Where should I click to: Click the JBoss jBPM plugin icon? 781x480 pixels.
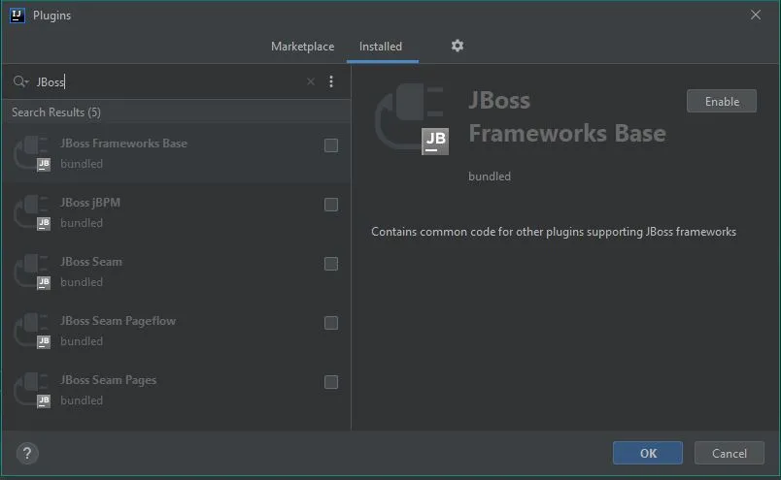(x=32, y=213)
